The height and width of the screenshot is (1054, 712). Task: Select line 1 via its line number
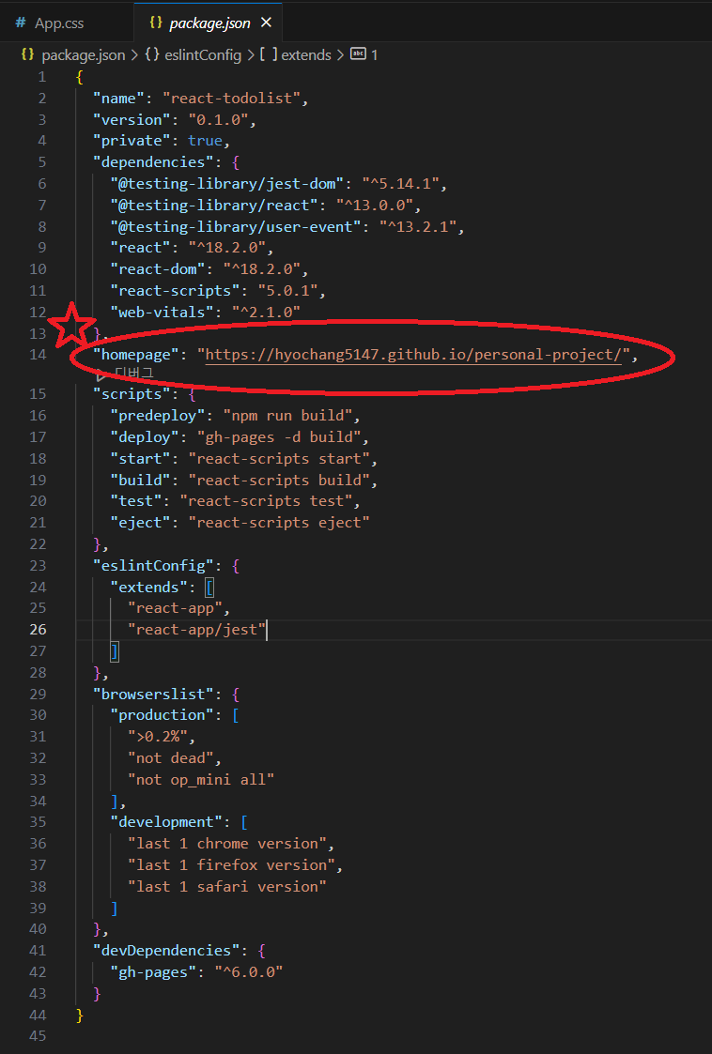click(x=42, y=77)
